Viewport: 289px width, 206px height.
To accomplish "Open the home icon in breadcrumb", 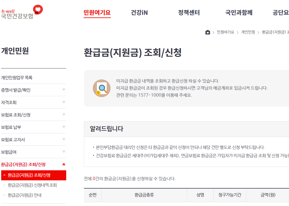I will click(207, 32).
